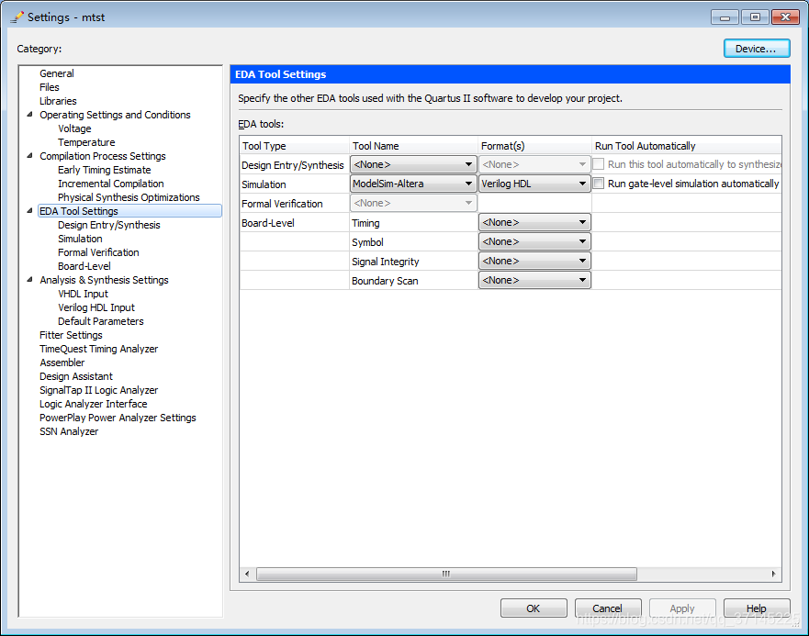Collapse Compilation Process Settings tree node
809x636 pixels.
[30, 156]
